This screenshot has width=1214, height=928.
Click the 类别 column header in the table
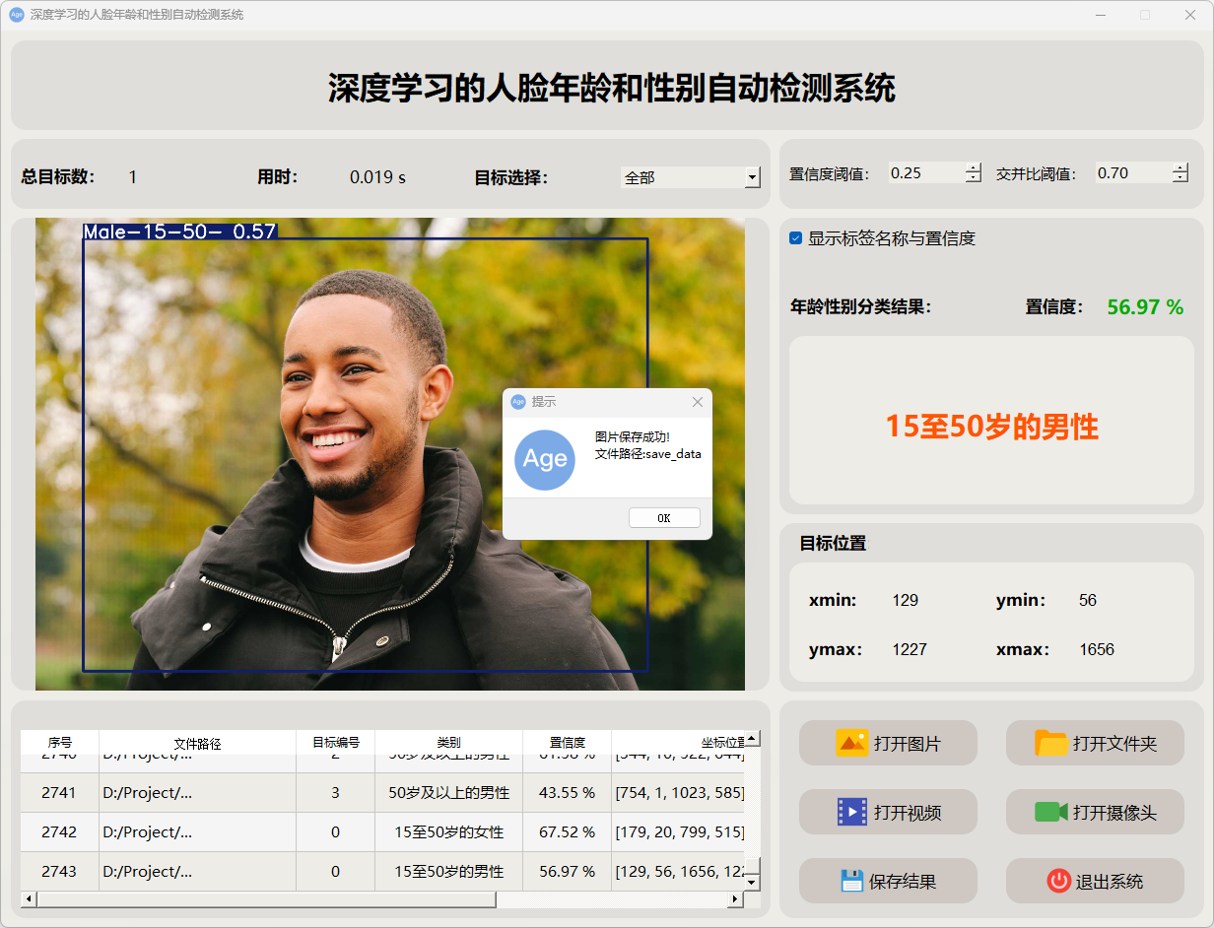coord(448,743)
